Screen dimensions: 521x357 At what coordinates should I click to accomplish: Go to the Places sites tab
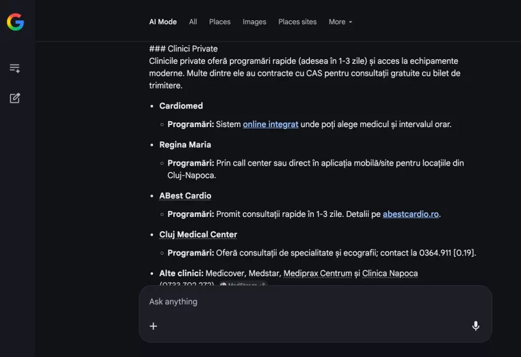click(297, 22)
